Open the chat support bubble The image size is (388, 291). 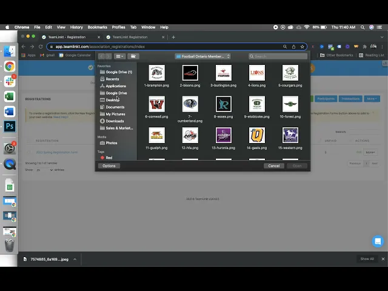click(378, 241)
